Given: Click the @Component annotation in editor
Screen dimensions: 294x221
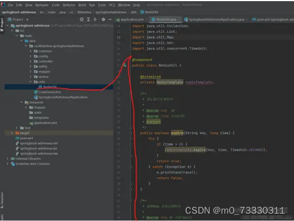Looking at the screenshot, I should click(142, 60).
